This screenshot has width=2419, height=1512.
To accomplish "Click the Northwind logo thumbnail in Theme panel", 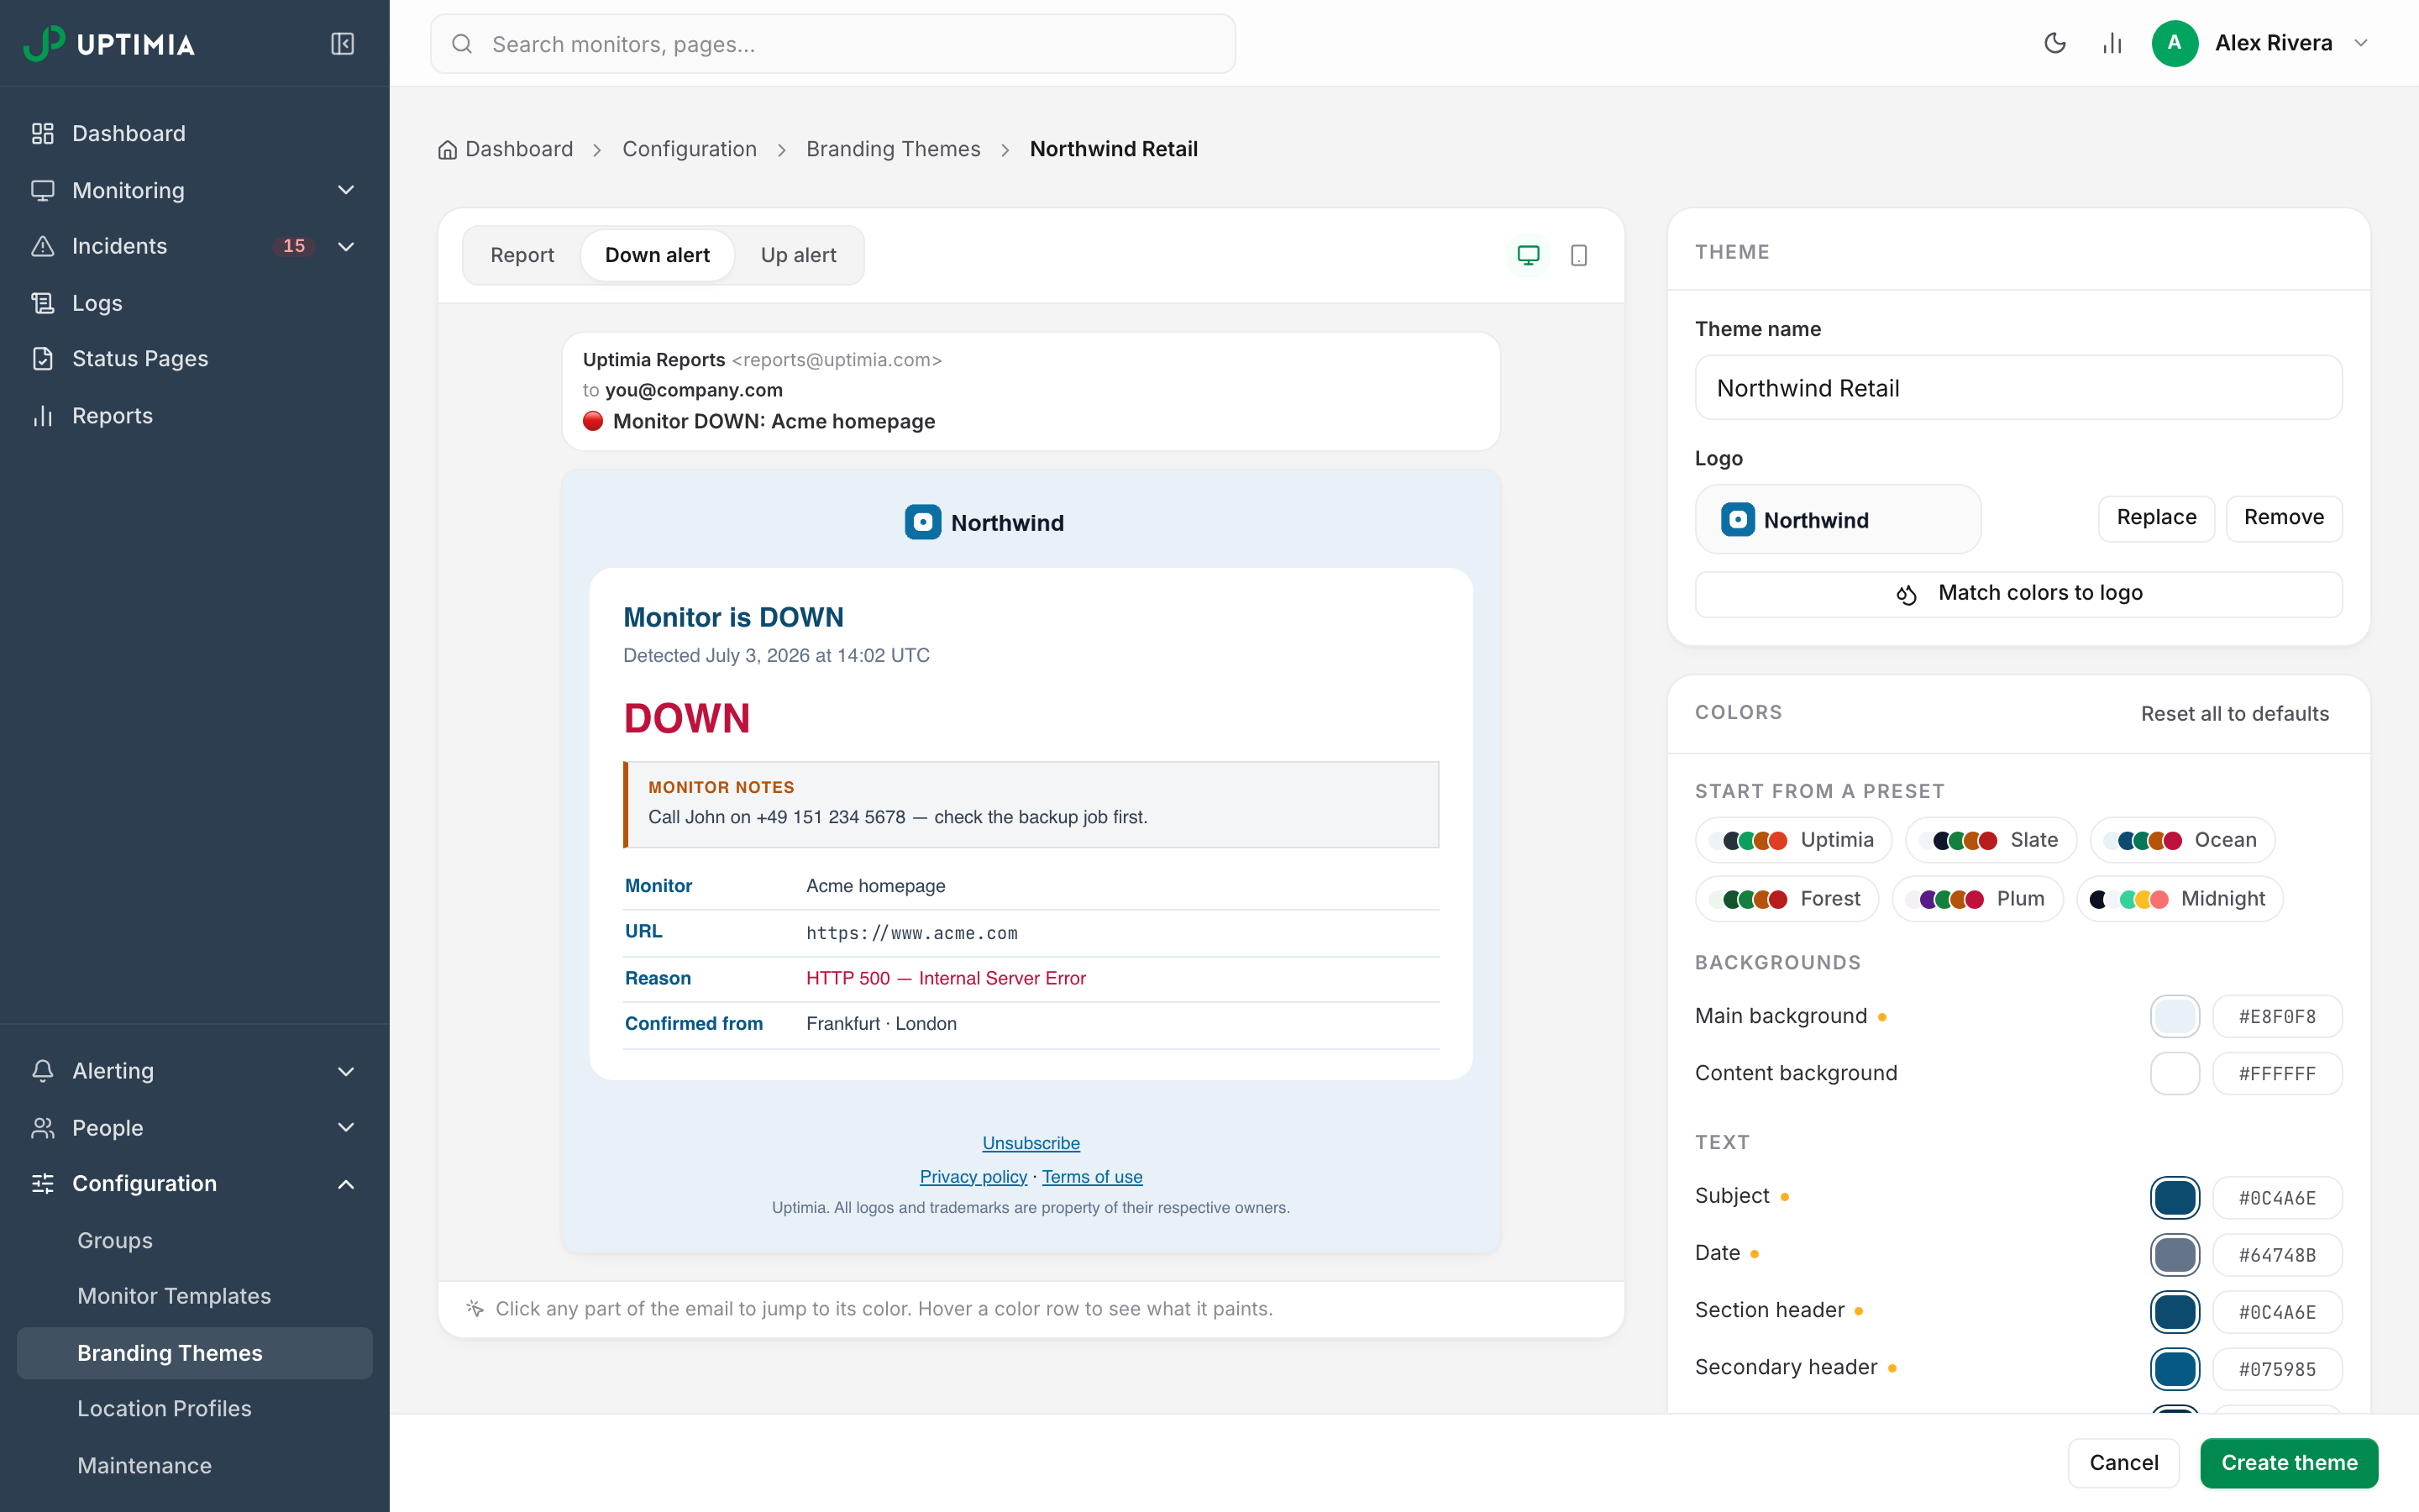I will point(1839,519).
